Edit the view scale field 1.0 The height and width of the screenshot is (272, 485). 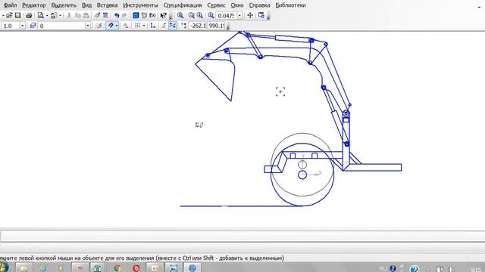tap(10, 26)
